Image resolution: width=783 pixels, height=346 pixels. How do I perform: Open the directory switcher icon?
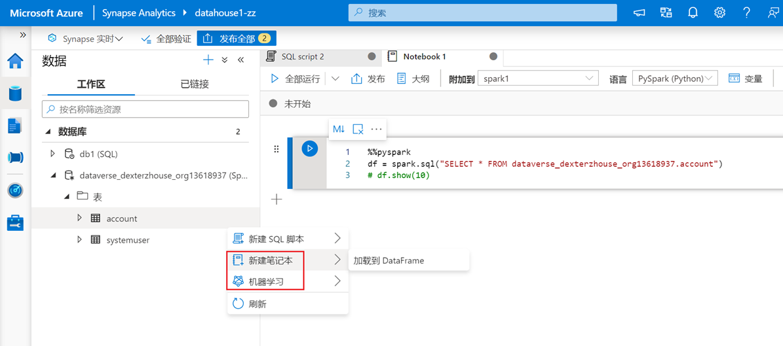pos(666,13)
